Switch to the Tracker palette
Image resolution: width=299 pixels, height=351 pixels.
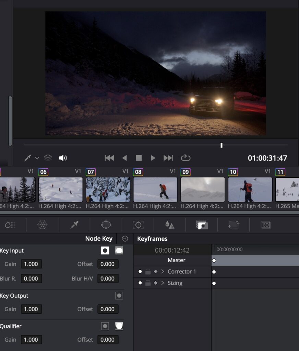pyautogui.click(x=138, y=225)
